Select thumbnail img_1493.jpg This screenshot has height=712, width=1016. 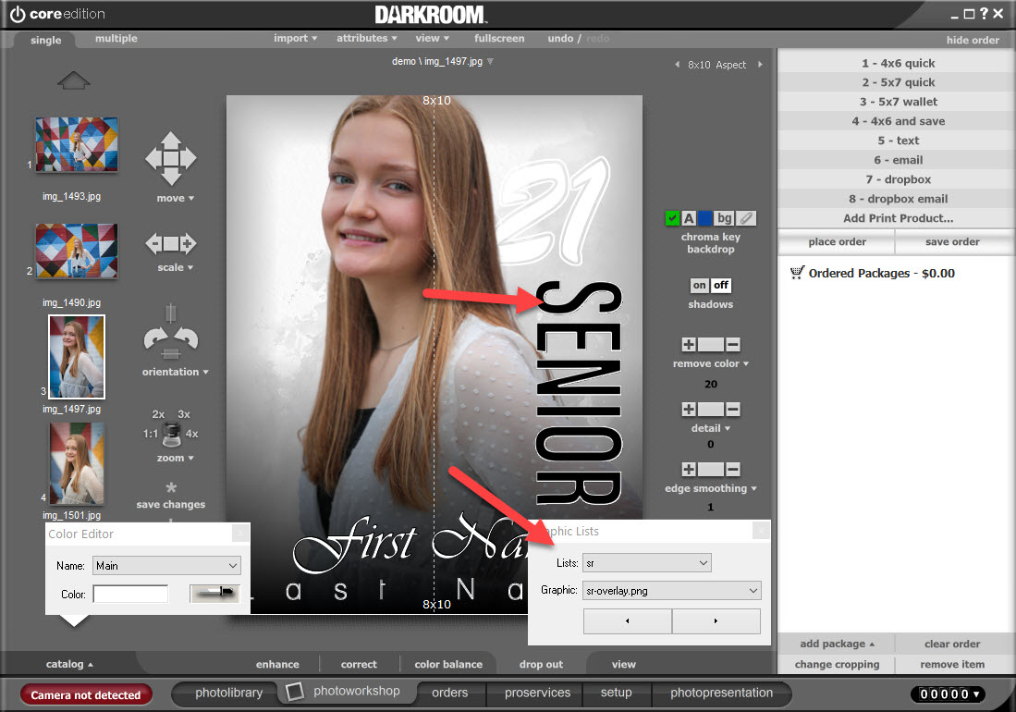(x=77, y=144)
